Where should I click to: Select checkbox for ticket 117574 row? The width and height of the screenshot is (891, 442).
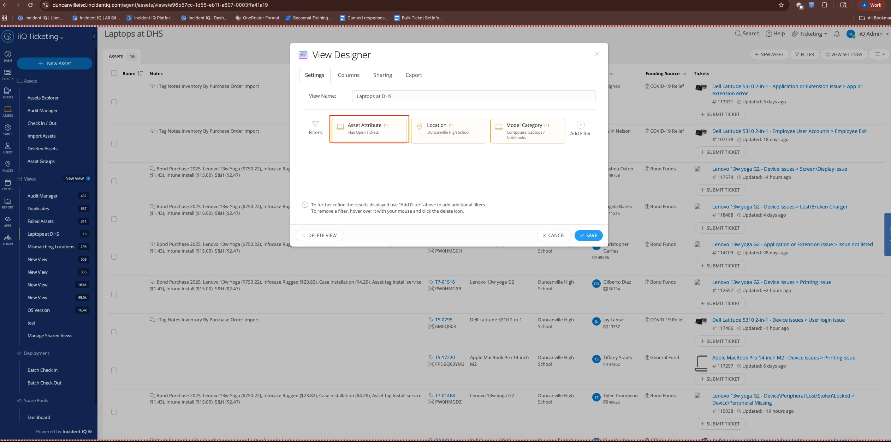coord(114,181)
